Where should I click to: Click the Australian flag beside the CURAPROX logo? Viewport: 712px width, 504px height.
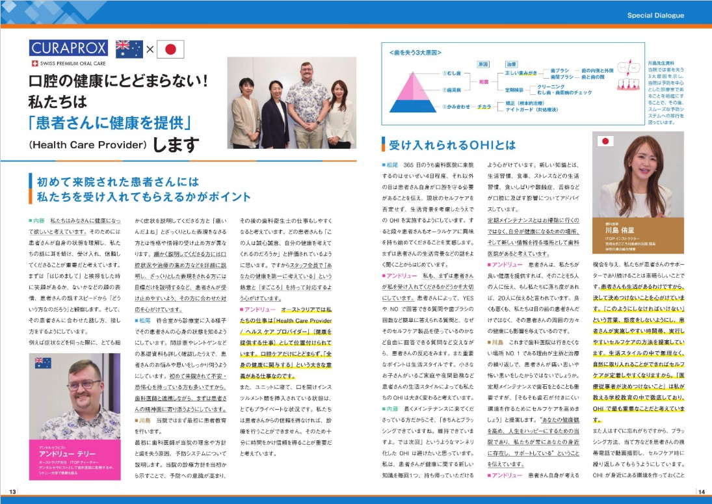coord(129,49)
